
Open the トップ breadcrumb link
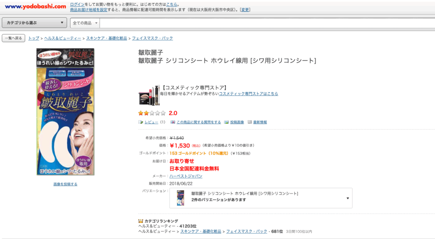click(x=34, y=38)
